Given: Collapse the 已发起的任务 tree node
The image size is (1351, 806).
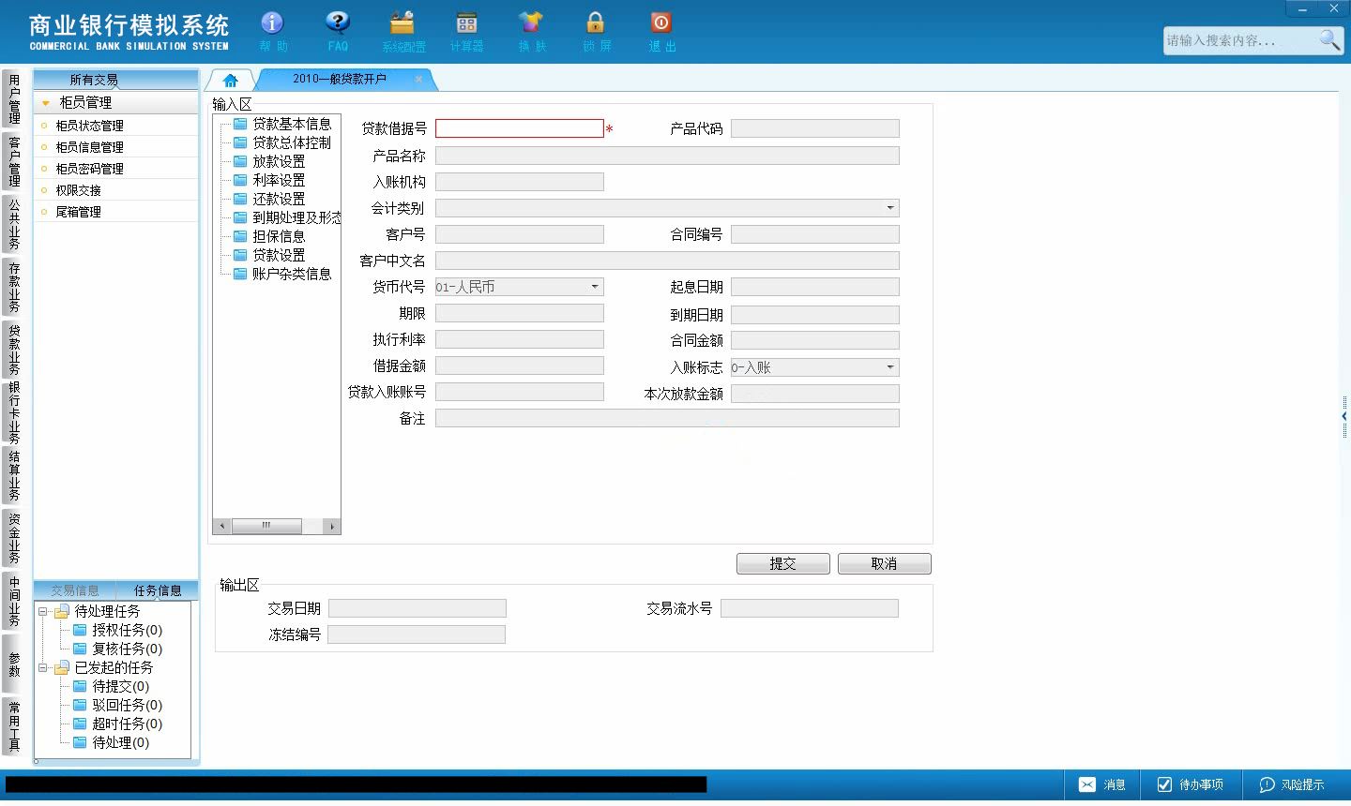Looking at the screenshot, I should 42,668.
